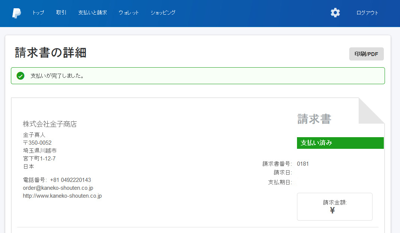Open the ショッピング navigation item
This screenshot has width=400, height=233.
[x=162, y=12]
